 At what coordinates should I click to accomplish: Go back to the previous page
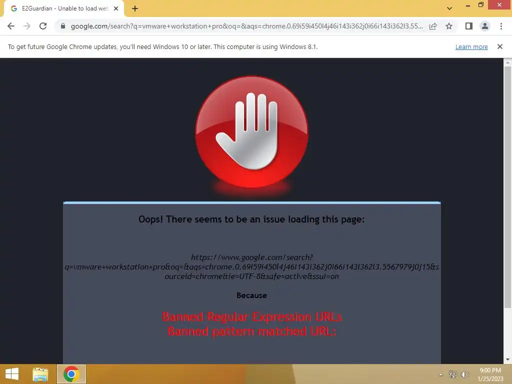coord(11,26)
